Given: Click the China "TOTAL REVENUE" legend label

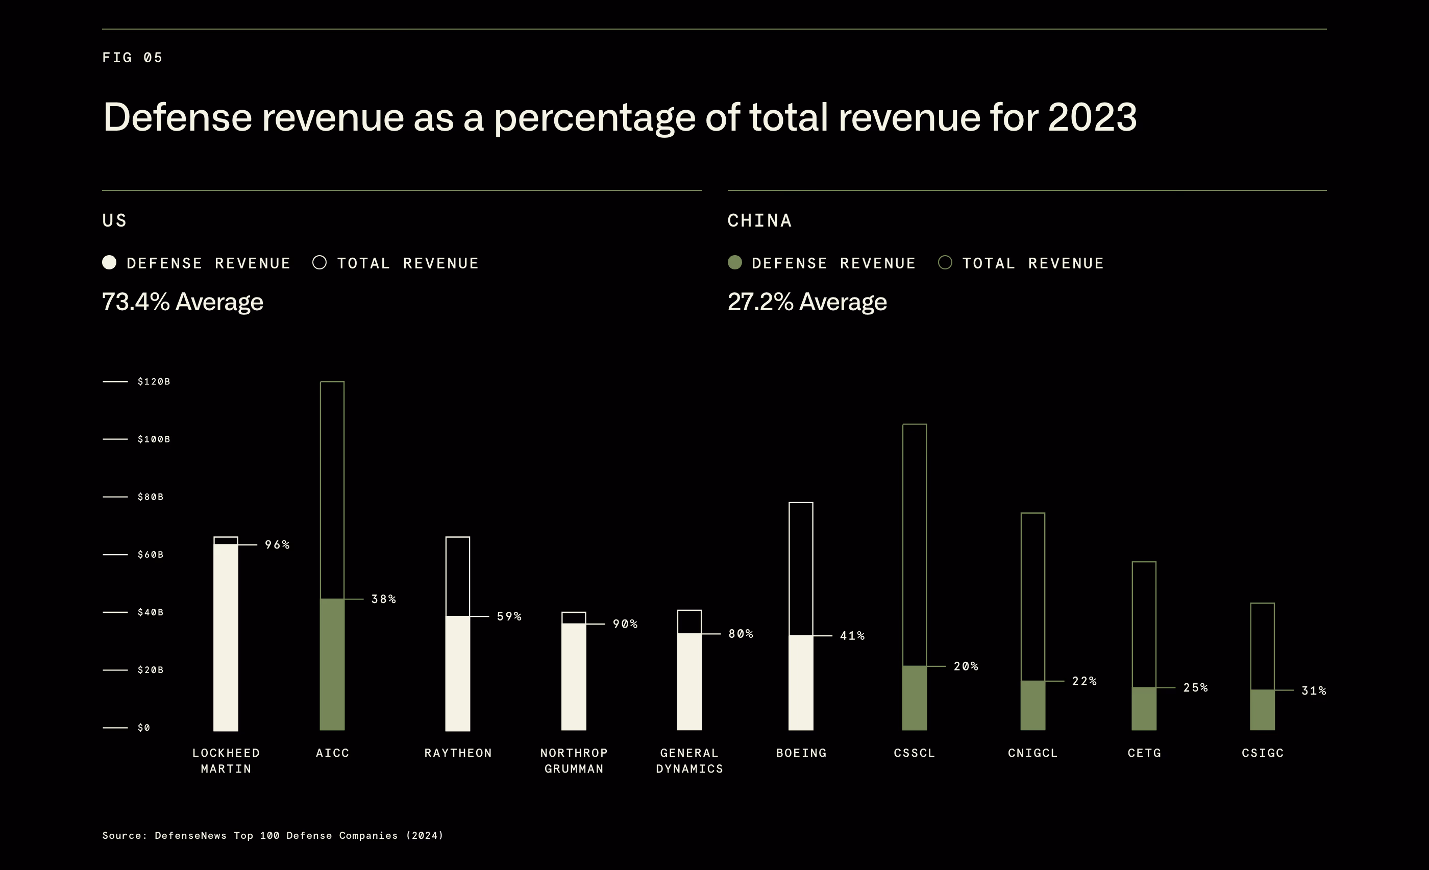Looking at the screenshot, I should click(x=1033, y=263).
